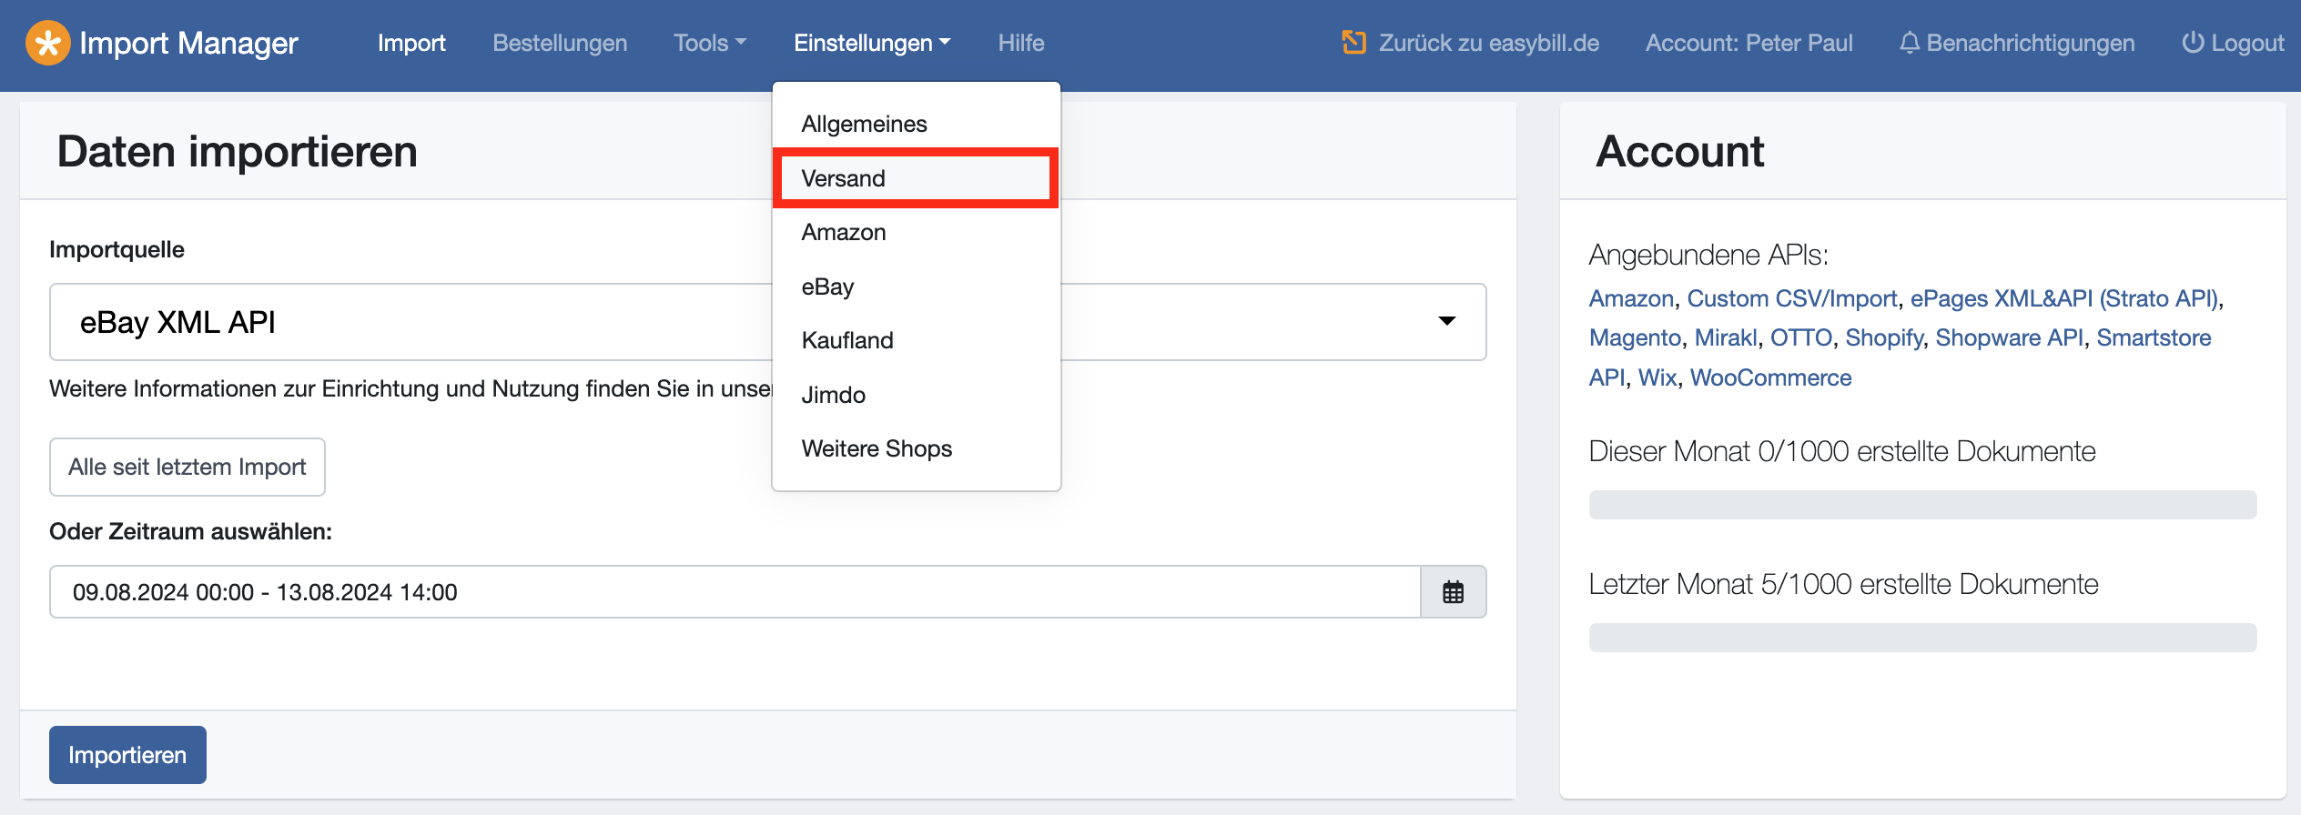Open the Tools dropdown menu
Image resolution: width=2301 pixels, height=815 pixels.
(x=709, y=43)
